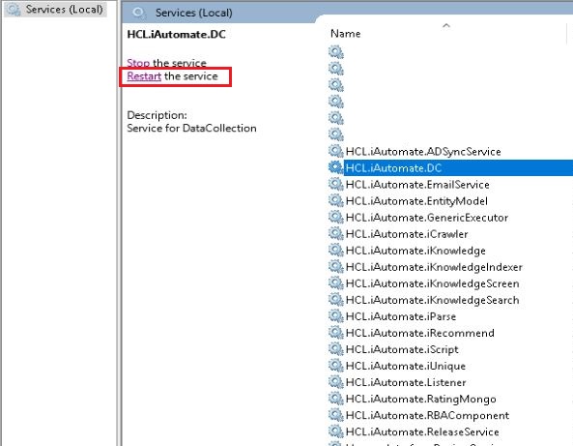Click gear icon beside HCL.iAutomate.iRecommend
The image size is (573, 446).
coord(336,332)
